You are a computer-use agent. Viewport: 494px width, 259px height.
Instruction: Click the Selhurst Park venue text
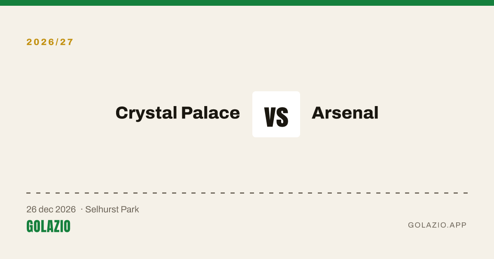pos(112,209)
